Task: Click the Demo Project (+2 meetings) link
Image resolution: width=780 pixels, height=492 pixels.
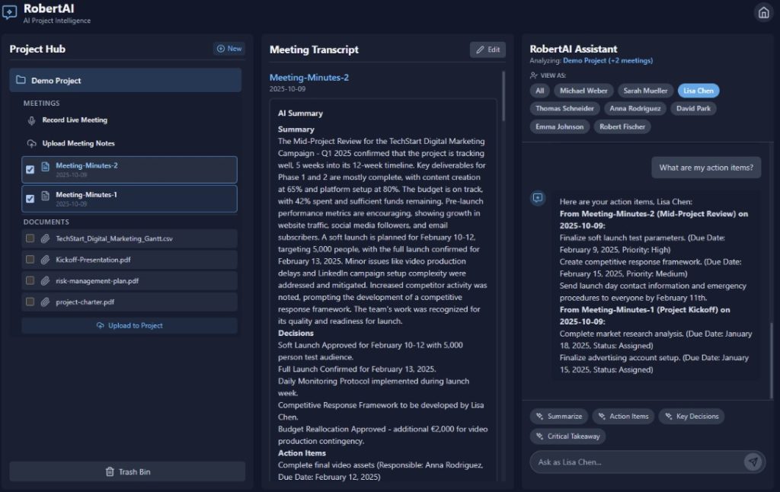Action: point(607,60)
